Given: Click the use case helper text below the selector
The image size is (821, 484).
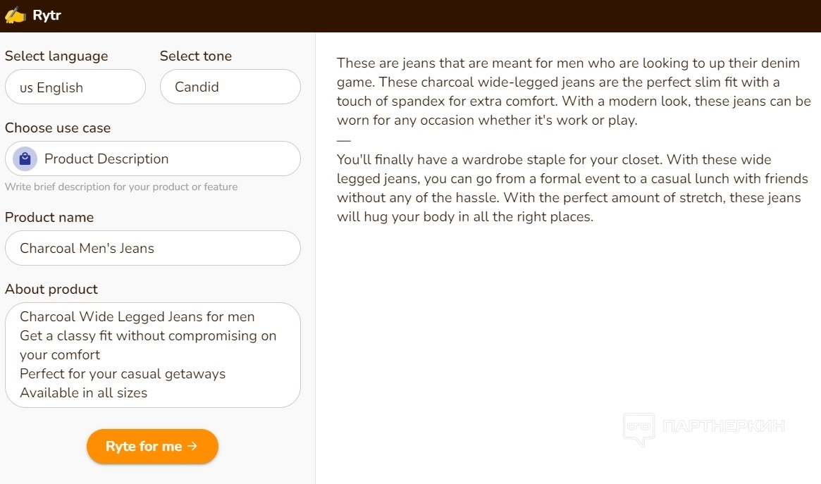Looking at the screenshot, I should pos(121,187).
